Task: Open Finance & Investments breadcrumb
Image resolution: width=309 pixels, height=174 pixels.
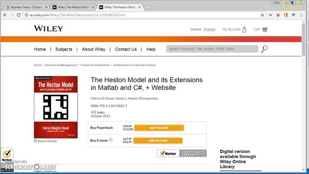Action: (95, 65)
